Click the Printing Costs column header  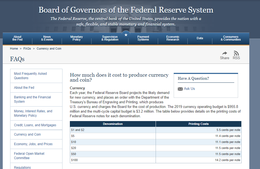click(198, 124)
